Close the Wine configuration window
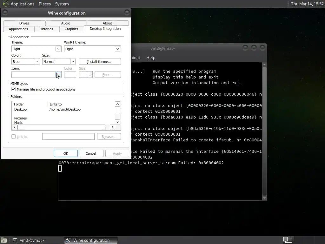 click(127, 13)
